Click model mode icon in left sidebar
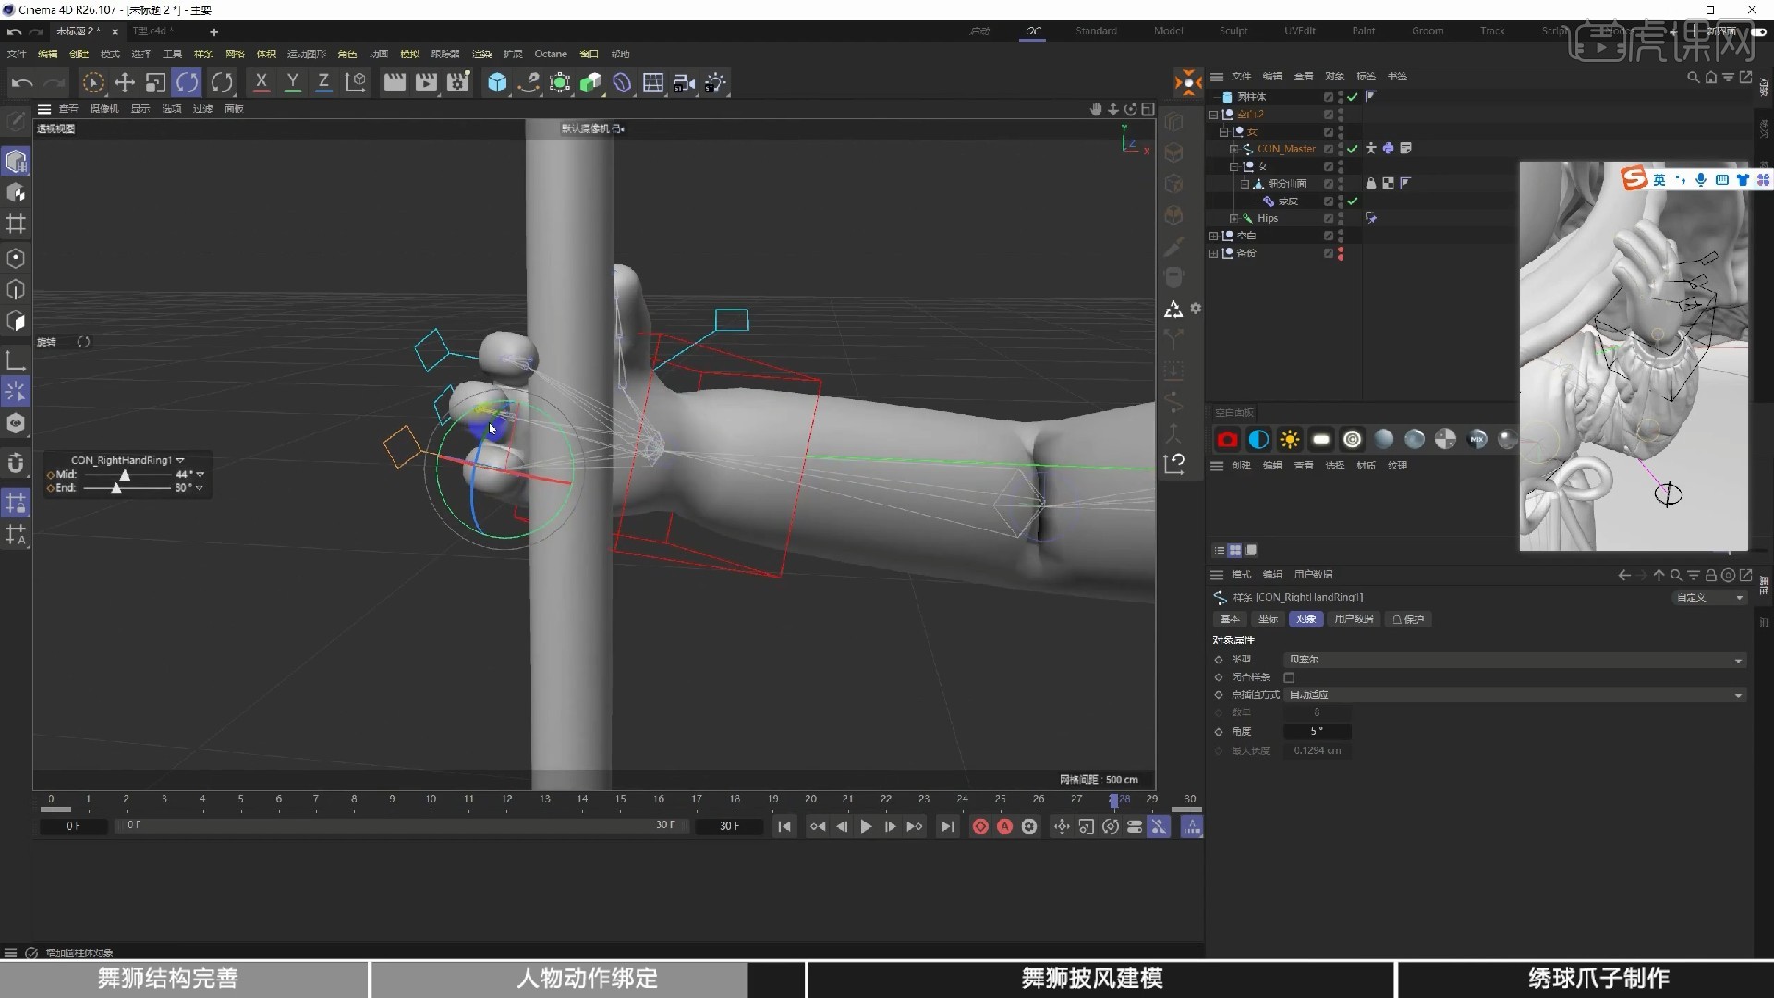Image resolution: width=1774 pixels, height=998 pixels. tap(16, 161)
